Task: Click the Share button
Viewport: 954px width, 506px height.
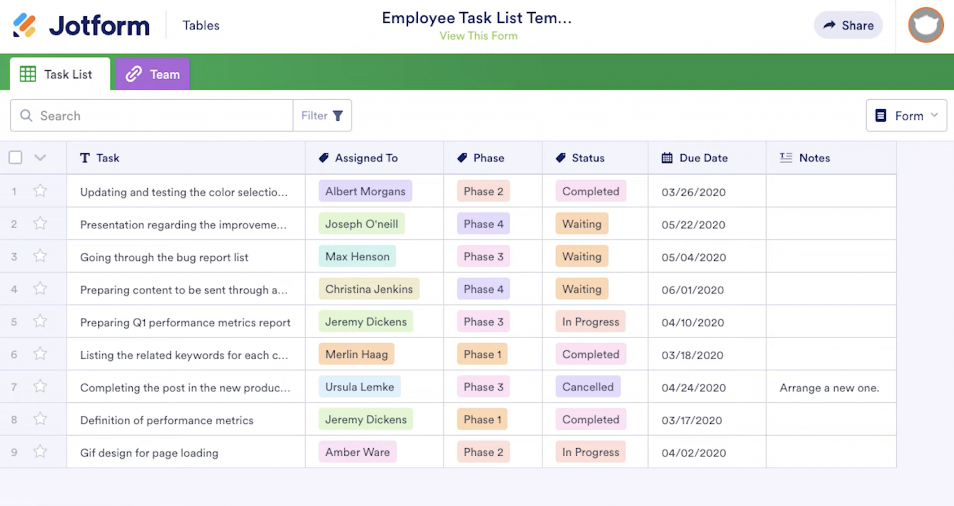Action: (848, 25)
